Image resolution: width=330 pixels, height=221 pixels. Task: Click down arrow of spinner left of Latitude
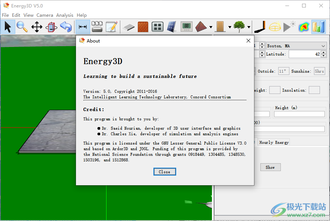click(262, 56)
